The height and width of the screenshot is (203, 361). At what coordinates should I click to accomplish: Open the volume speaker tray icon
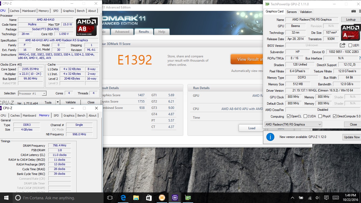pos(318,198)
